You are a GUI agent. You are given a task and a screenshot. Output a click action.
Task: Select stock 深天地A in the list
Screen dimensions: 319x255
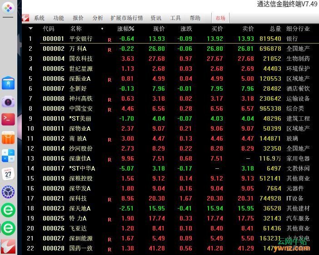(80, 208)
